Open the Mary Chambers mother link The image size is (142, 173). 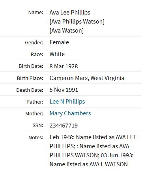70,113
